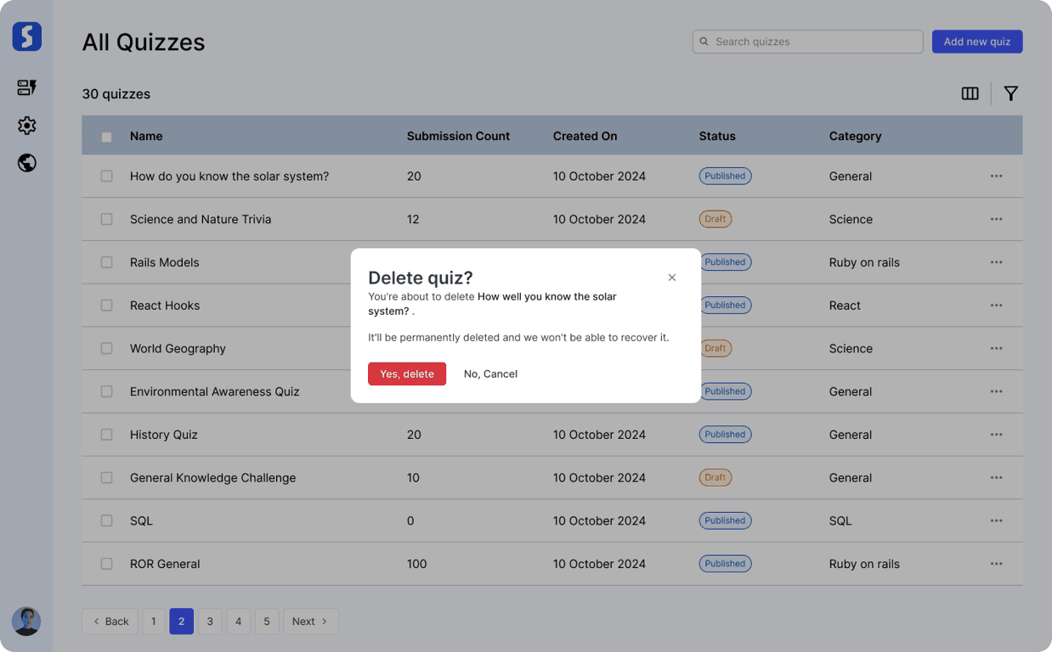
Task: Open the filter funnel icon
Action: [x=1010, y=93]
